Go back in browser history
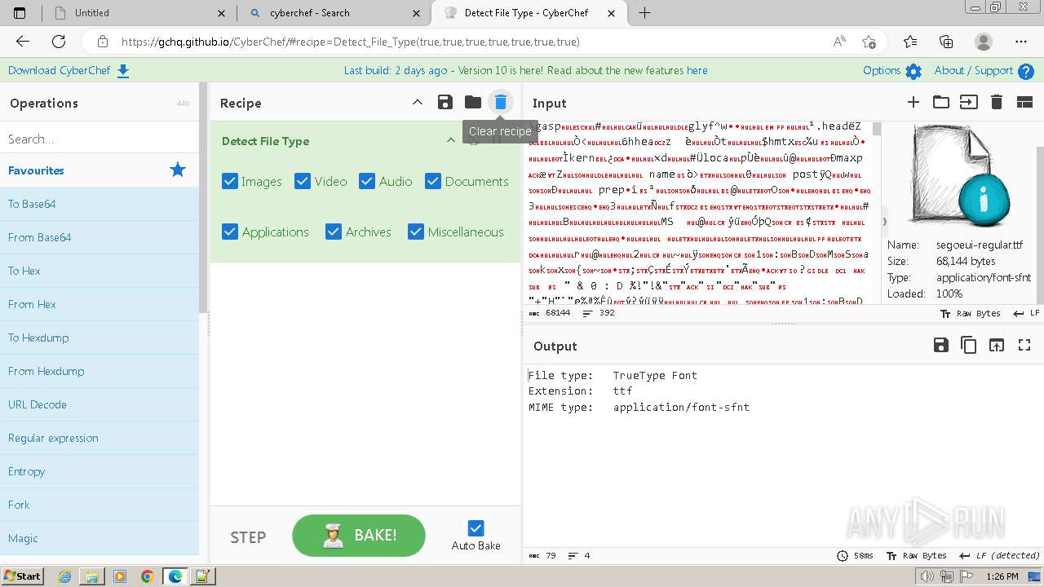This screenshot has width=1044, height=587. point(23,42)
